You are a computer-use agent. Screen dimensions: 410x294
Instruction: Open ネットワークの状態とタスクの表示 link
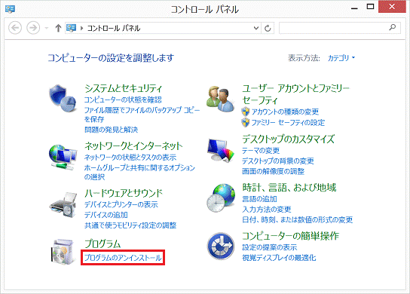130,158
